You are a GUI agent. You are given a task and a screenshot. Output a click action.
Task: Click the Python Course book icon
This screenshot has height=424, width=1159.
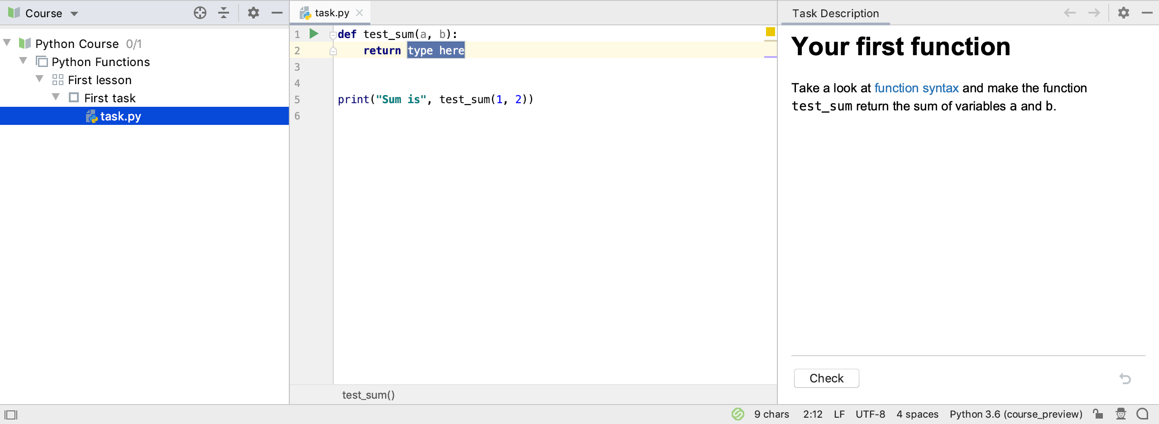(x=25, y=43)
